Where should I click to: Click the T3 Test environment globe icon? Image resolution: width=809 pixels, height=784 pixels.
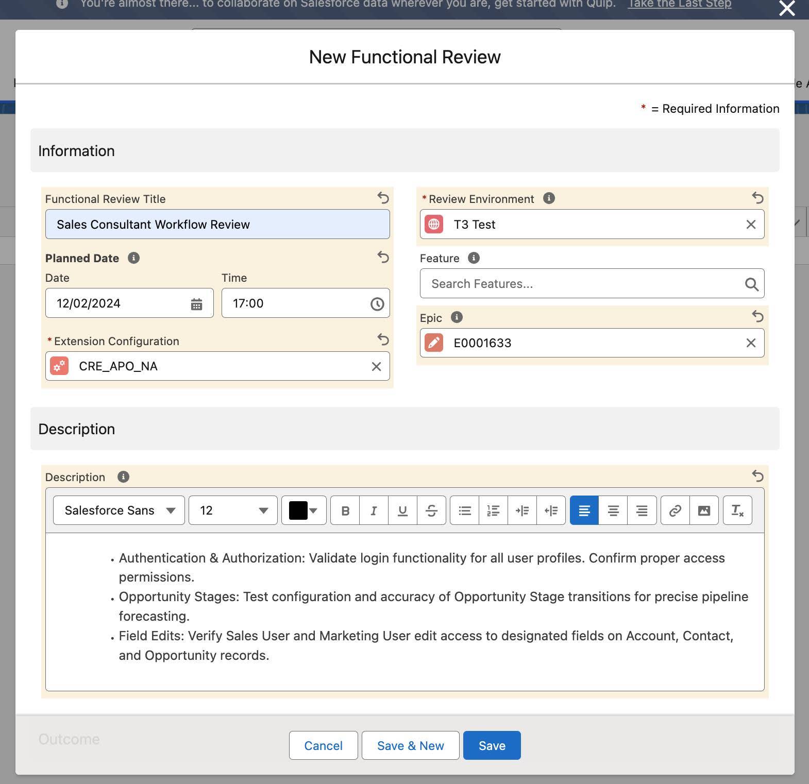coord(434,225)
